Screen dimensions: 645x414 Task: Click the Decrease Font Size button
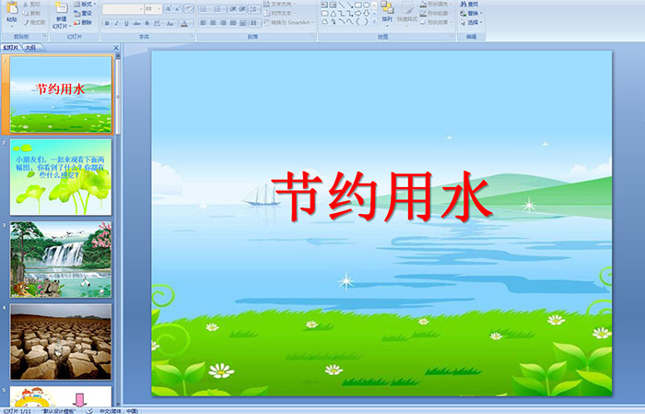point(178,9)
